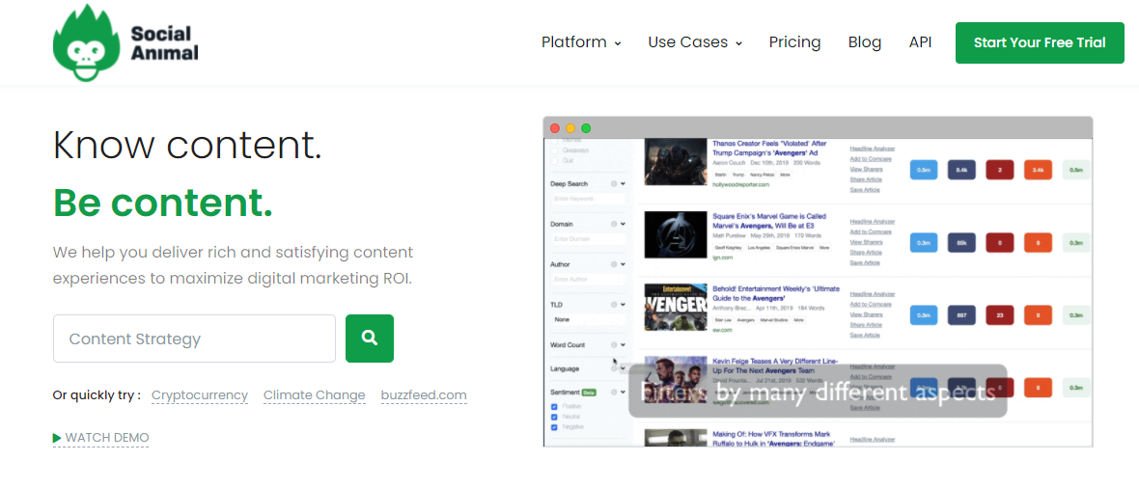1139x488 pixels.
Task: Click the info icon next to Author filter
Action: [614, 264]
